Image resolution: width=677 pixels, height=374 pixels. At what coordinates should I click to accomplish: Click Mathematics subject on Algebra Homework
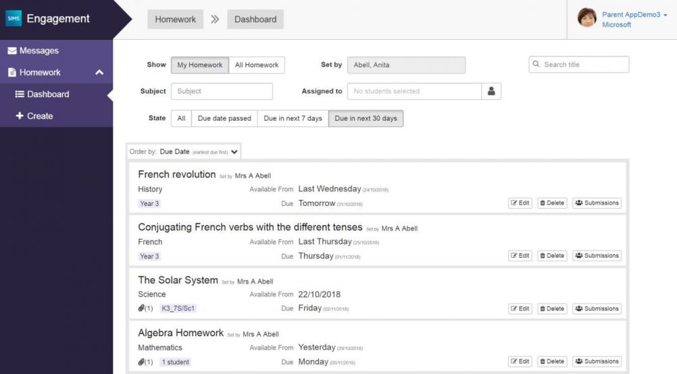(160, 348)
